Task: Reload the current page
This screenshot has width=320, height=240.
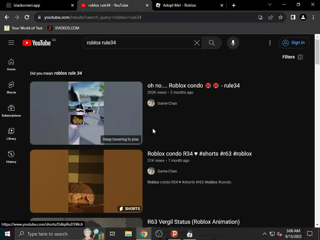Action: coord(27,17)
